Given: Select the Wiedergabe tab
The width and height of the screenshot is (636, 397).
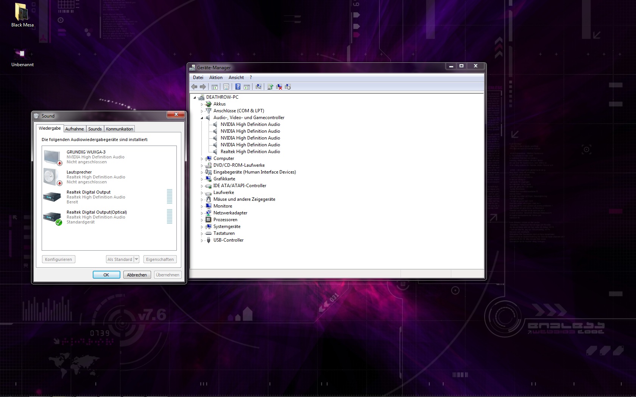Looking at the screenshot, I should tap(50, 128).
